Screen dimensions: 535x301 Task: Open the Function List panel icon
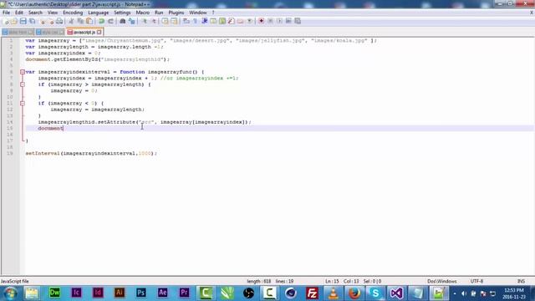(232, 21)
